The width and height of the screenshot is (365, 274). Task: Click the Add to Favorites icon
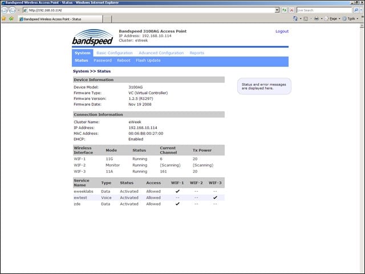click(11, 19)
